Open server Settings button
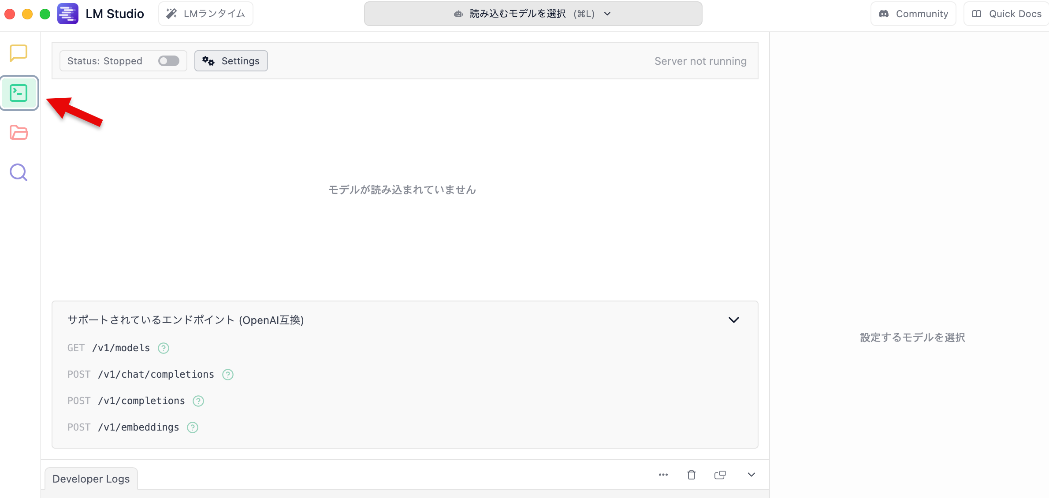Image resolution: width=1049 pixels, height=498 pixels. [x=231, y=61]
